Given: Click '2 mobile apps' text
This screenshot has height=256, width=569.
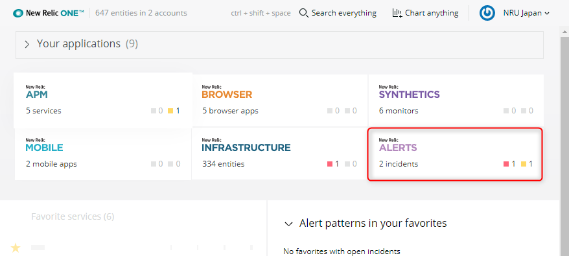Looking at the screenshot, I should point(52,164).
